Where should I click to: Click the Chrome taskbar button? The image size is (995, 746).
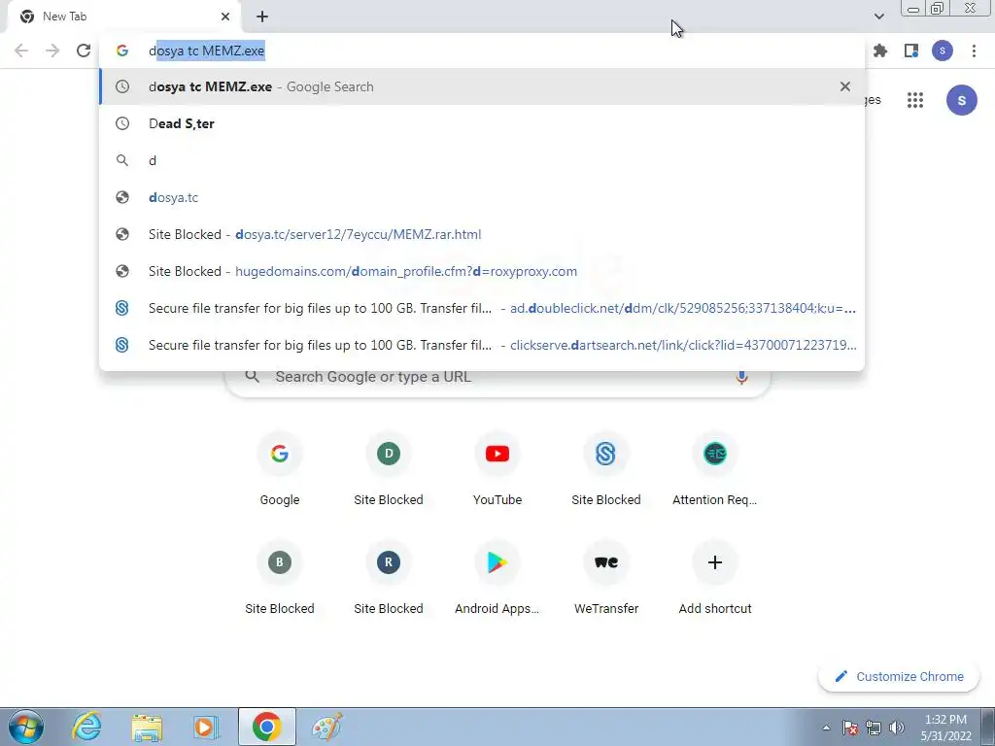coord(267,727)
